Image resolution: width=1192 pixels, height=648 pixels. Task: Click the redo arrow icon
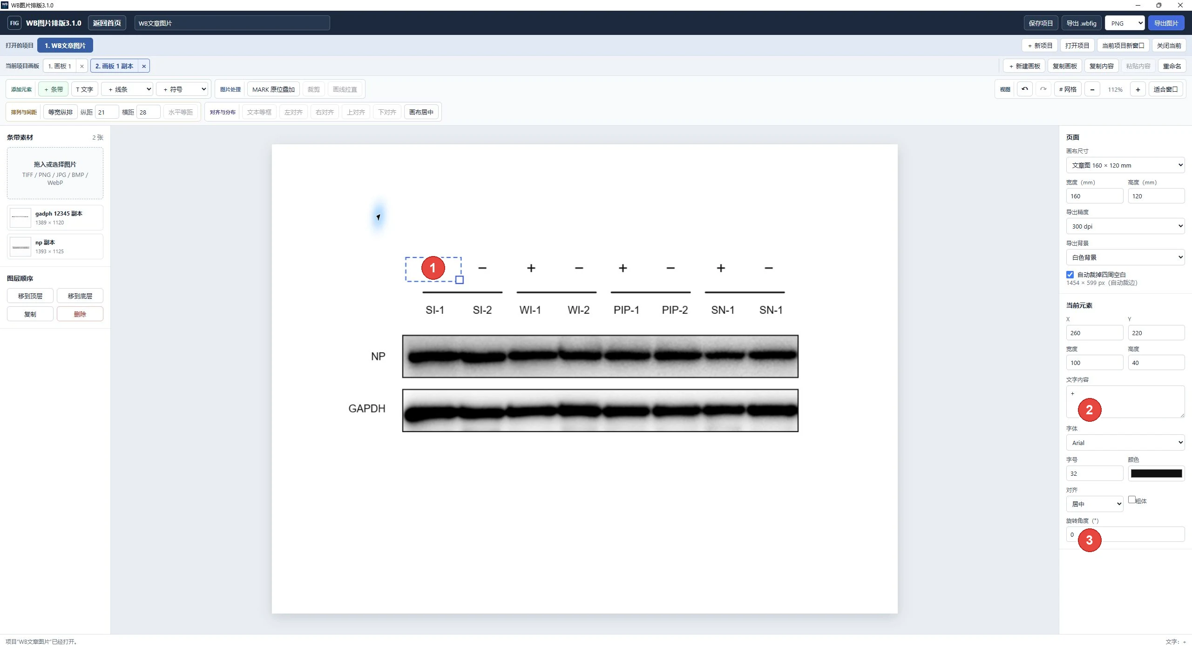click(x=1043, y=89)
